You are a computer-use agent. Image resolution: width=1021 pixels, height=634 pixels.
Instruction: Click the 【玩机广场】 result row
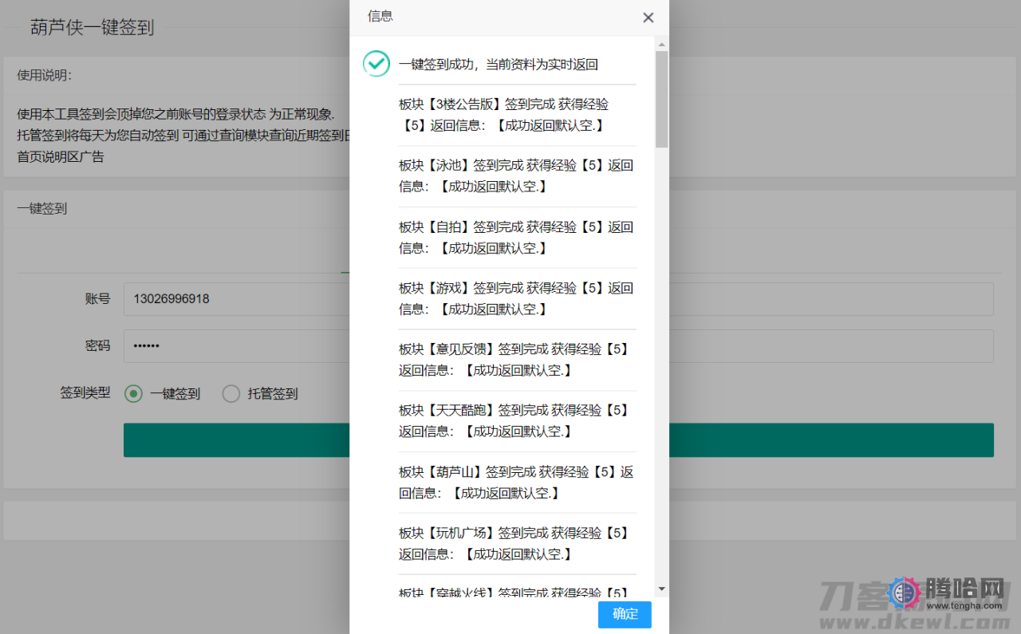click(518, 543)
